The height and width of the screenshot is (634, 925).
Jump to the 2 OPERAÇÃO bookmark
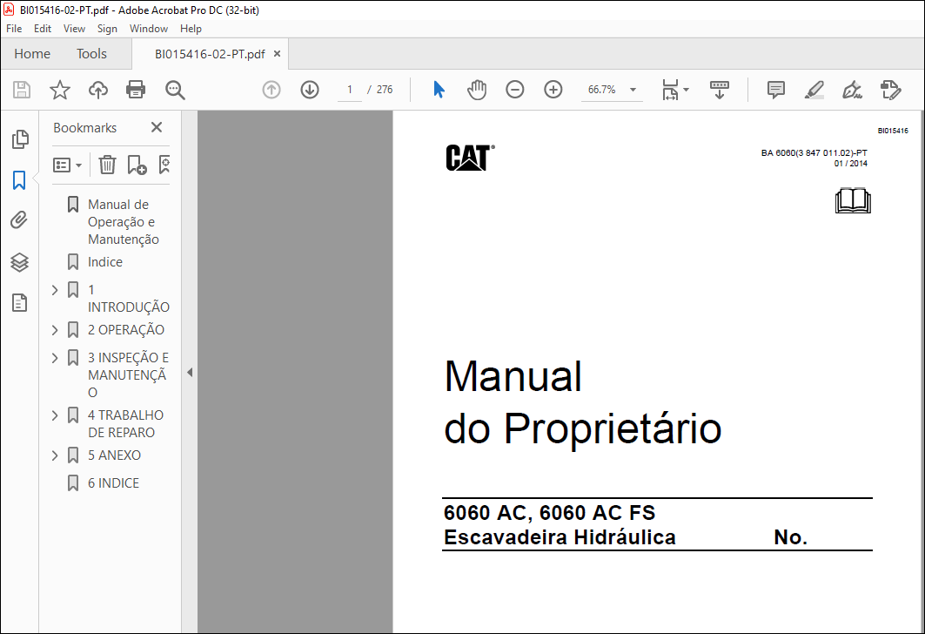(x=125, y=330)
